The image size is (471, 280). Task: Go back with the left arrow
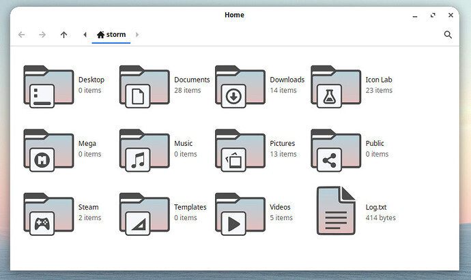point(21,35)
